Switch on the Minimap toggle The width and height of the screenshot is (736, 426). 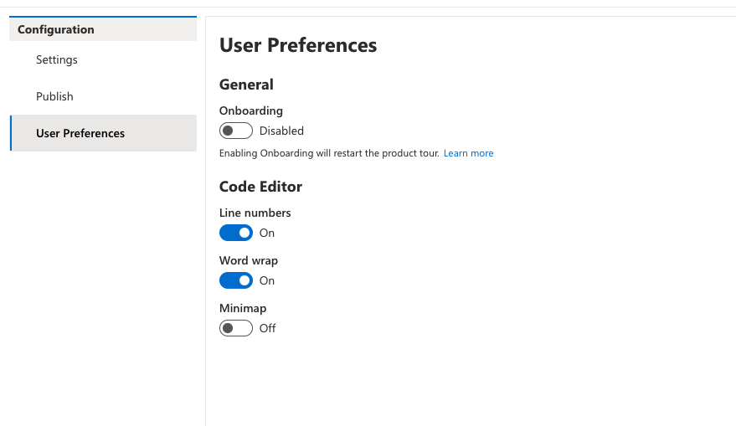[x=235, y=328]
